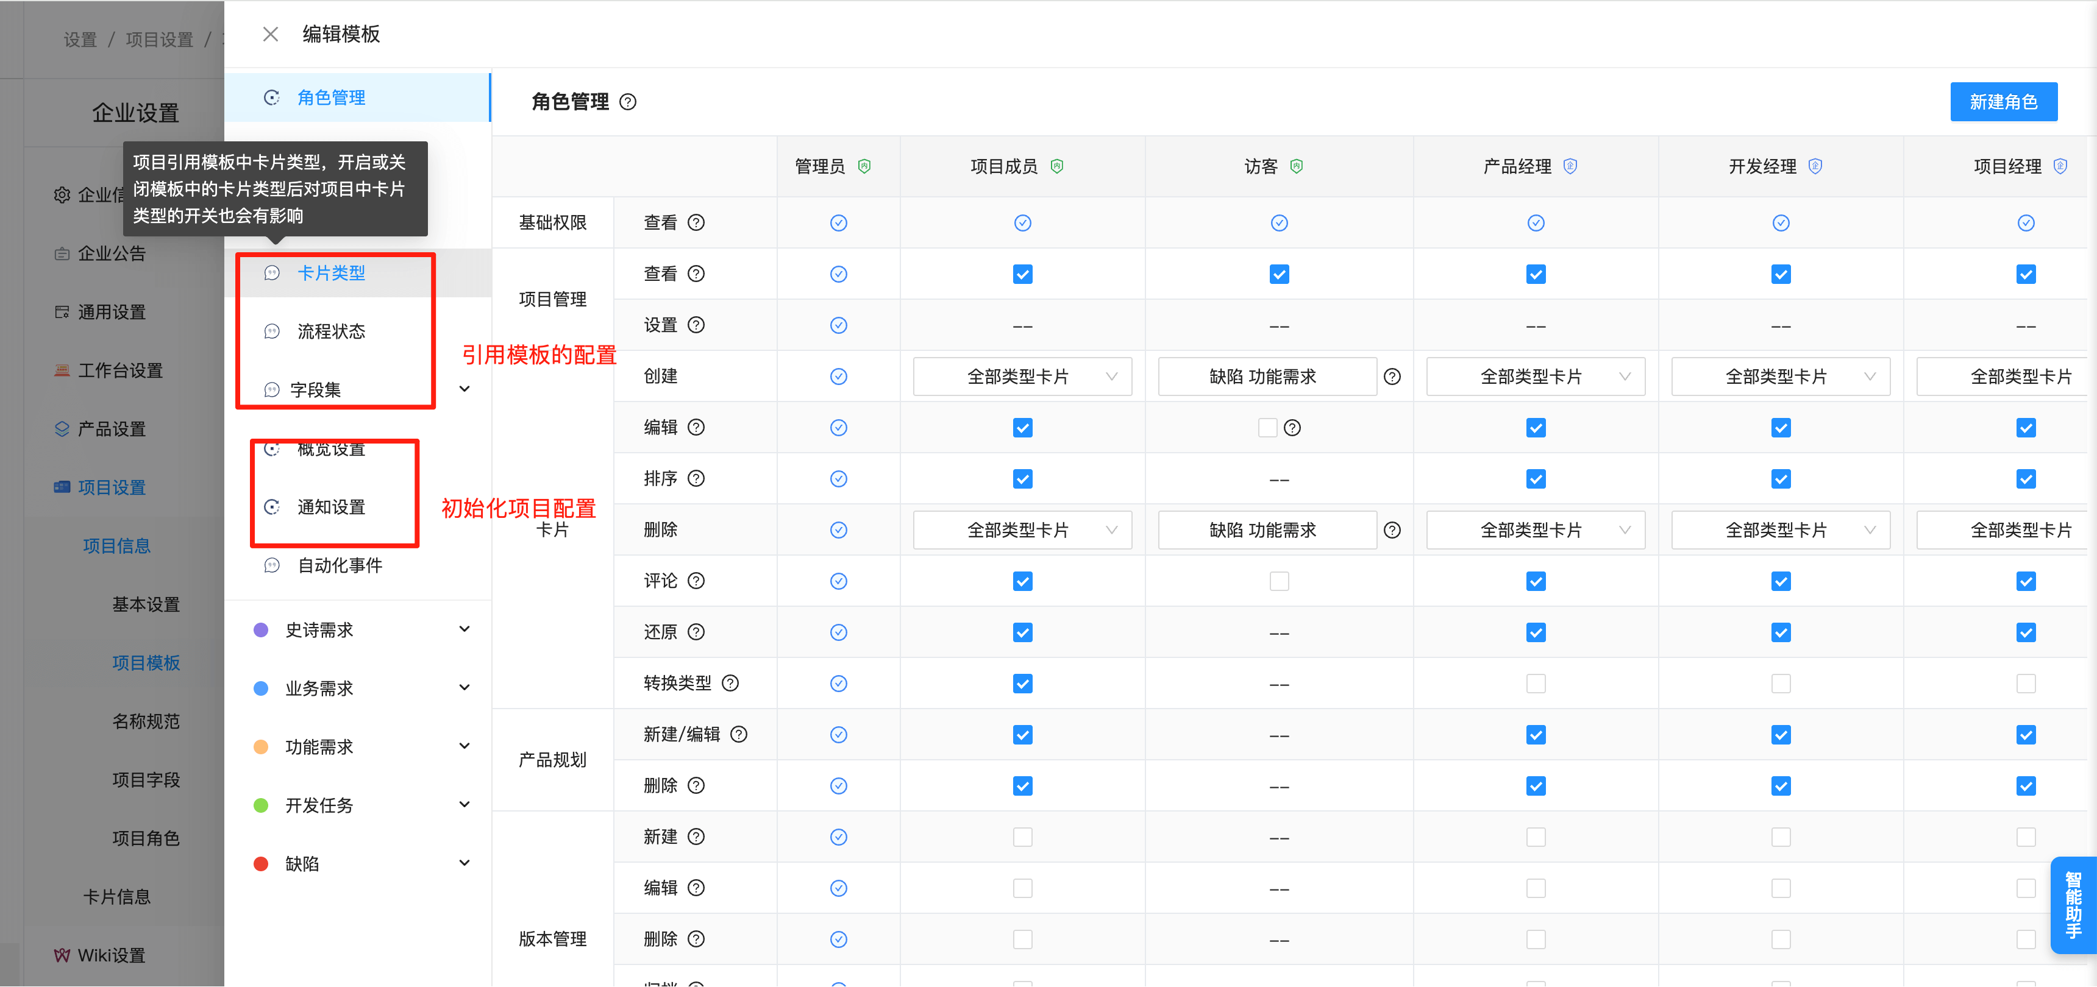This screenshot has height=987, width=2097.
Task: Select 自动化事件 in the template panel
Action: point(340,565)
